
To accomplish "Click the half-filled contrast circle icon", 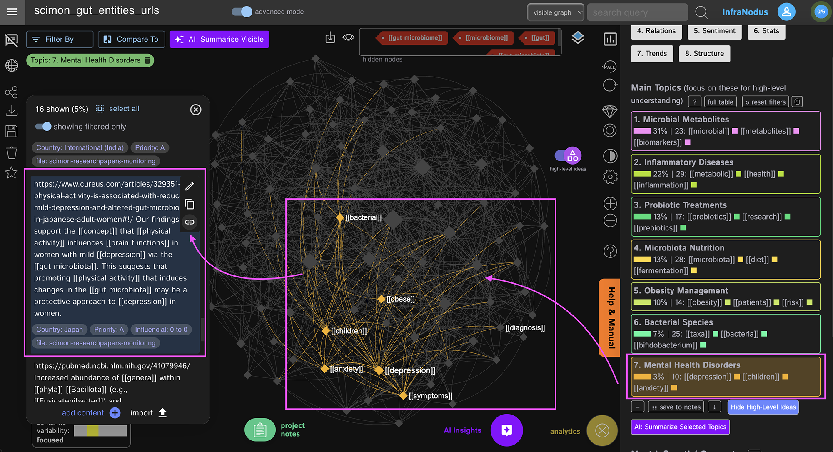I will point(610,156).
